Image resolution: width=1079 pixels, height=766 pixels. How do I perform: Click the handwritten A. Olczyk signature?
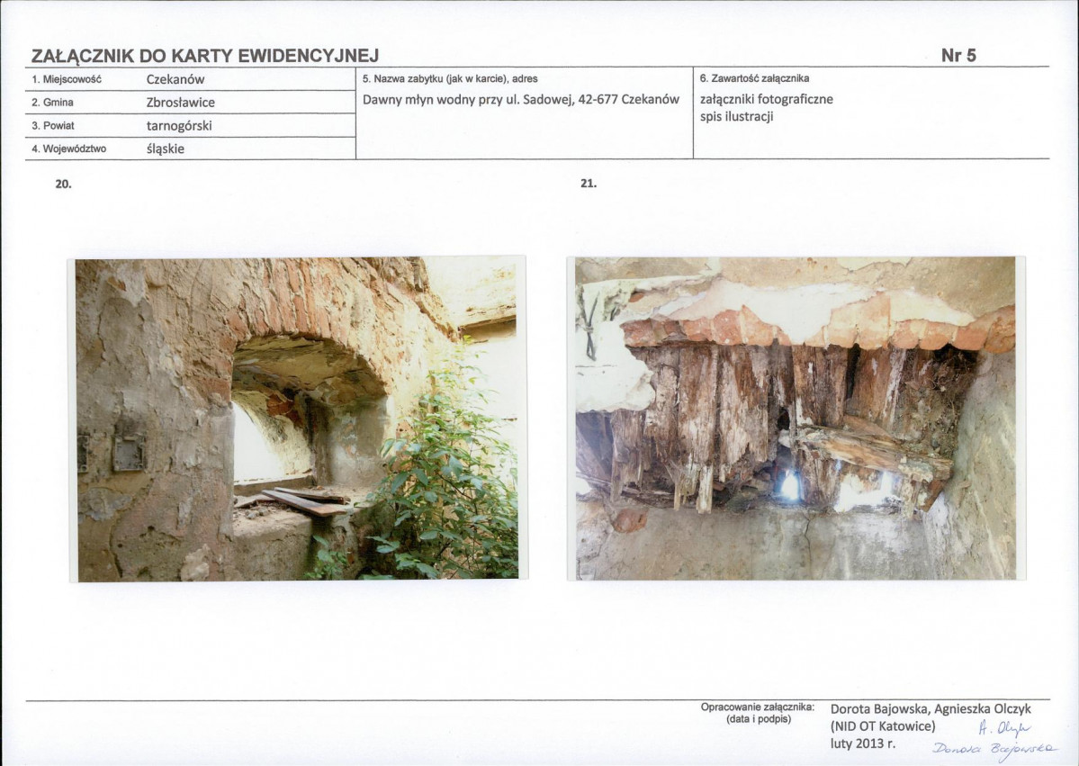click(1004, 727)
